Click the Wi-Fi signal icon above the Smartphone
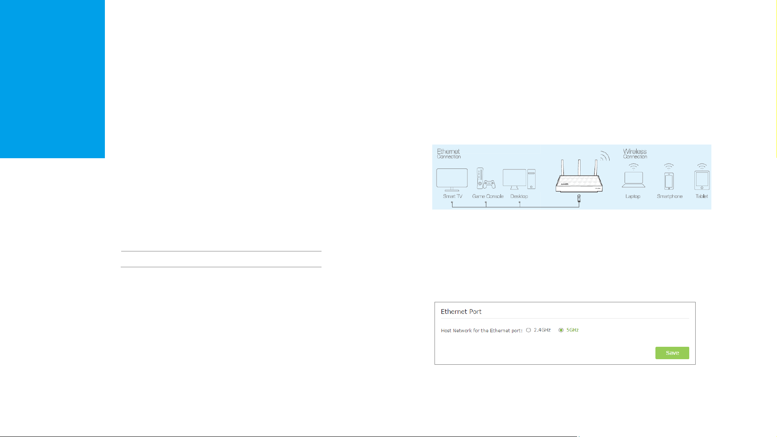Viewport: 777px width, 437px height. [669, 166]
